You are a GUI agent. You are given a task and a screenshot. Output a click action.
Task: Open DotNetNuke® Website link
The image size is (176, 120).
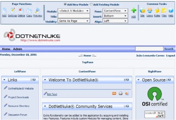pyautogui.click(x=21, y=88)
